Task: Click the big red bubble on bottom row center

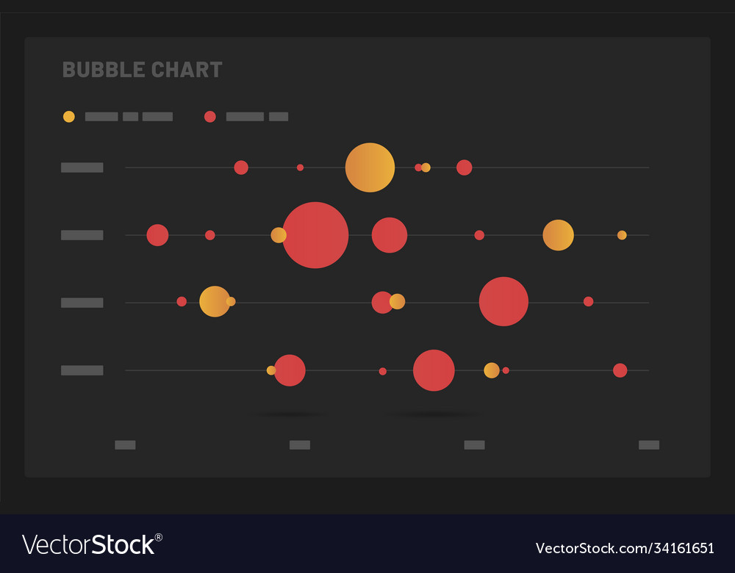Action: tap(434, 370)
